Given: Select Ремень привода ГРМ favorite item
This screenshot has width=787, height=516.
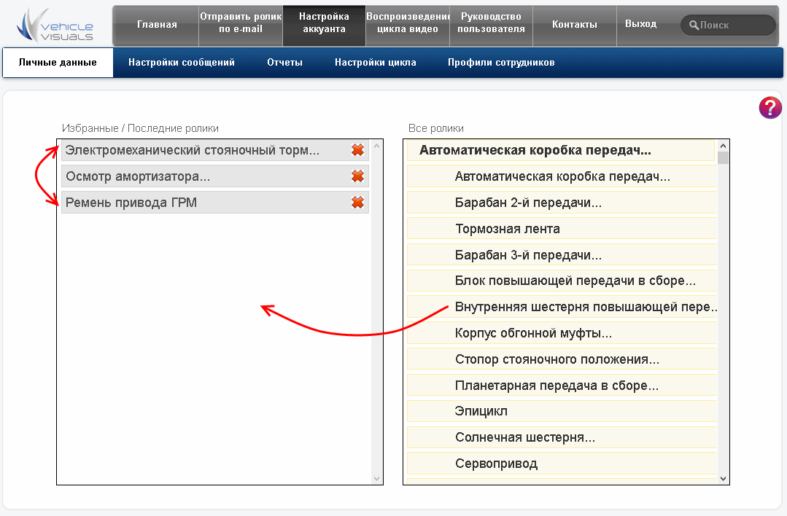Looking at the screenshot, I should (x=215, y=202).
